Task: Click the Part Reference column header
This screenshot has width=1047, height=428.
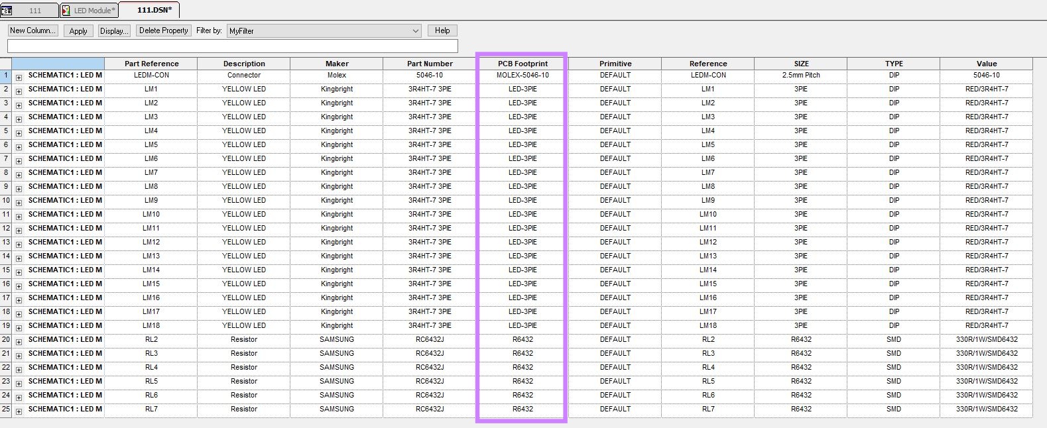Action: 151,64
